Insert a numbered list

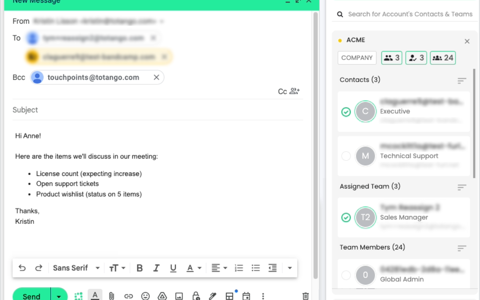239,268
